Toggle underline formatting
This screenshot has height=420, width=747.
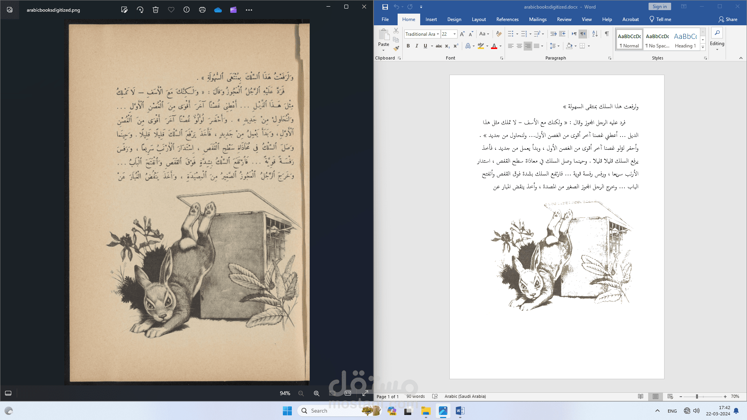click(x=425, y=46)
